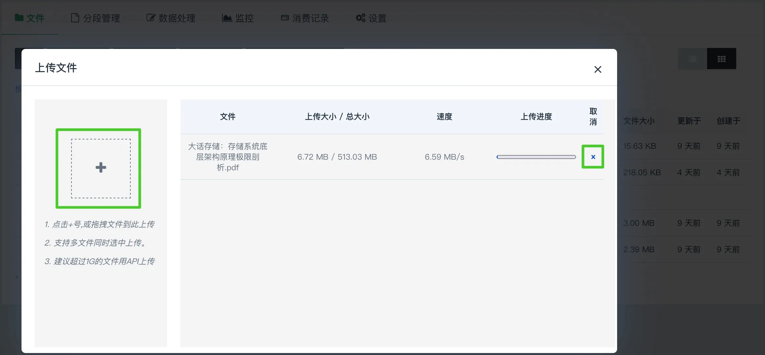Switch to the 消费记录 tab
The height and width of the screenshot is (355, 765).
coord(305,18)
